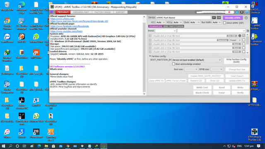Open the purple hamburger menu icon

(x=51, y=12)
